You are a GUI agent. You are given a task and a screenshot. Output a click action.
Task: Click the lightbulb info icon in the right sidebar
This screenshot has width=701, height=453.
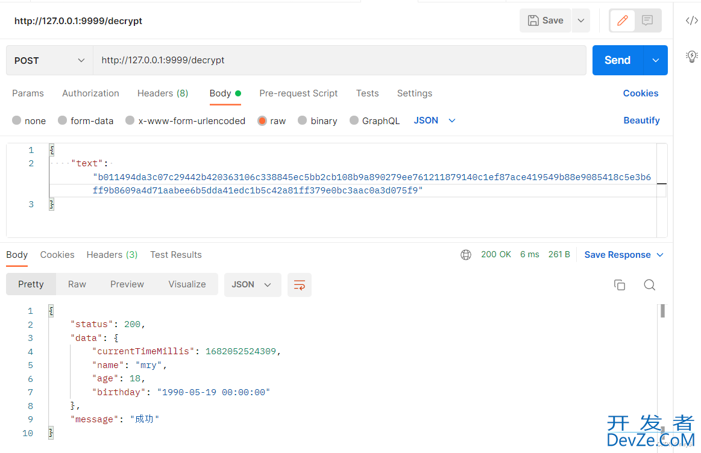click(x=691, y=56)
